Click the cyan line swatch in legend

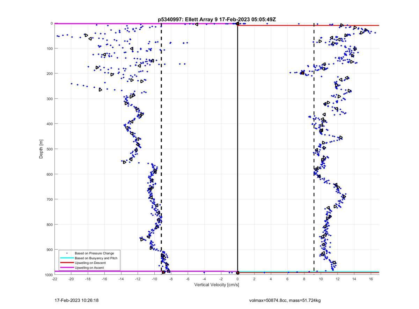[x=67, y=258]
